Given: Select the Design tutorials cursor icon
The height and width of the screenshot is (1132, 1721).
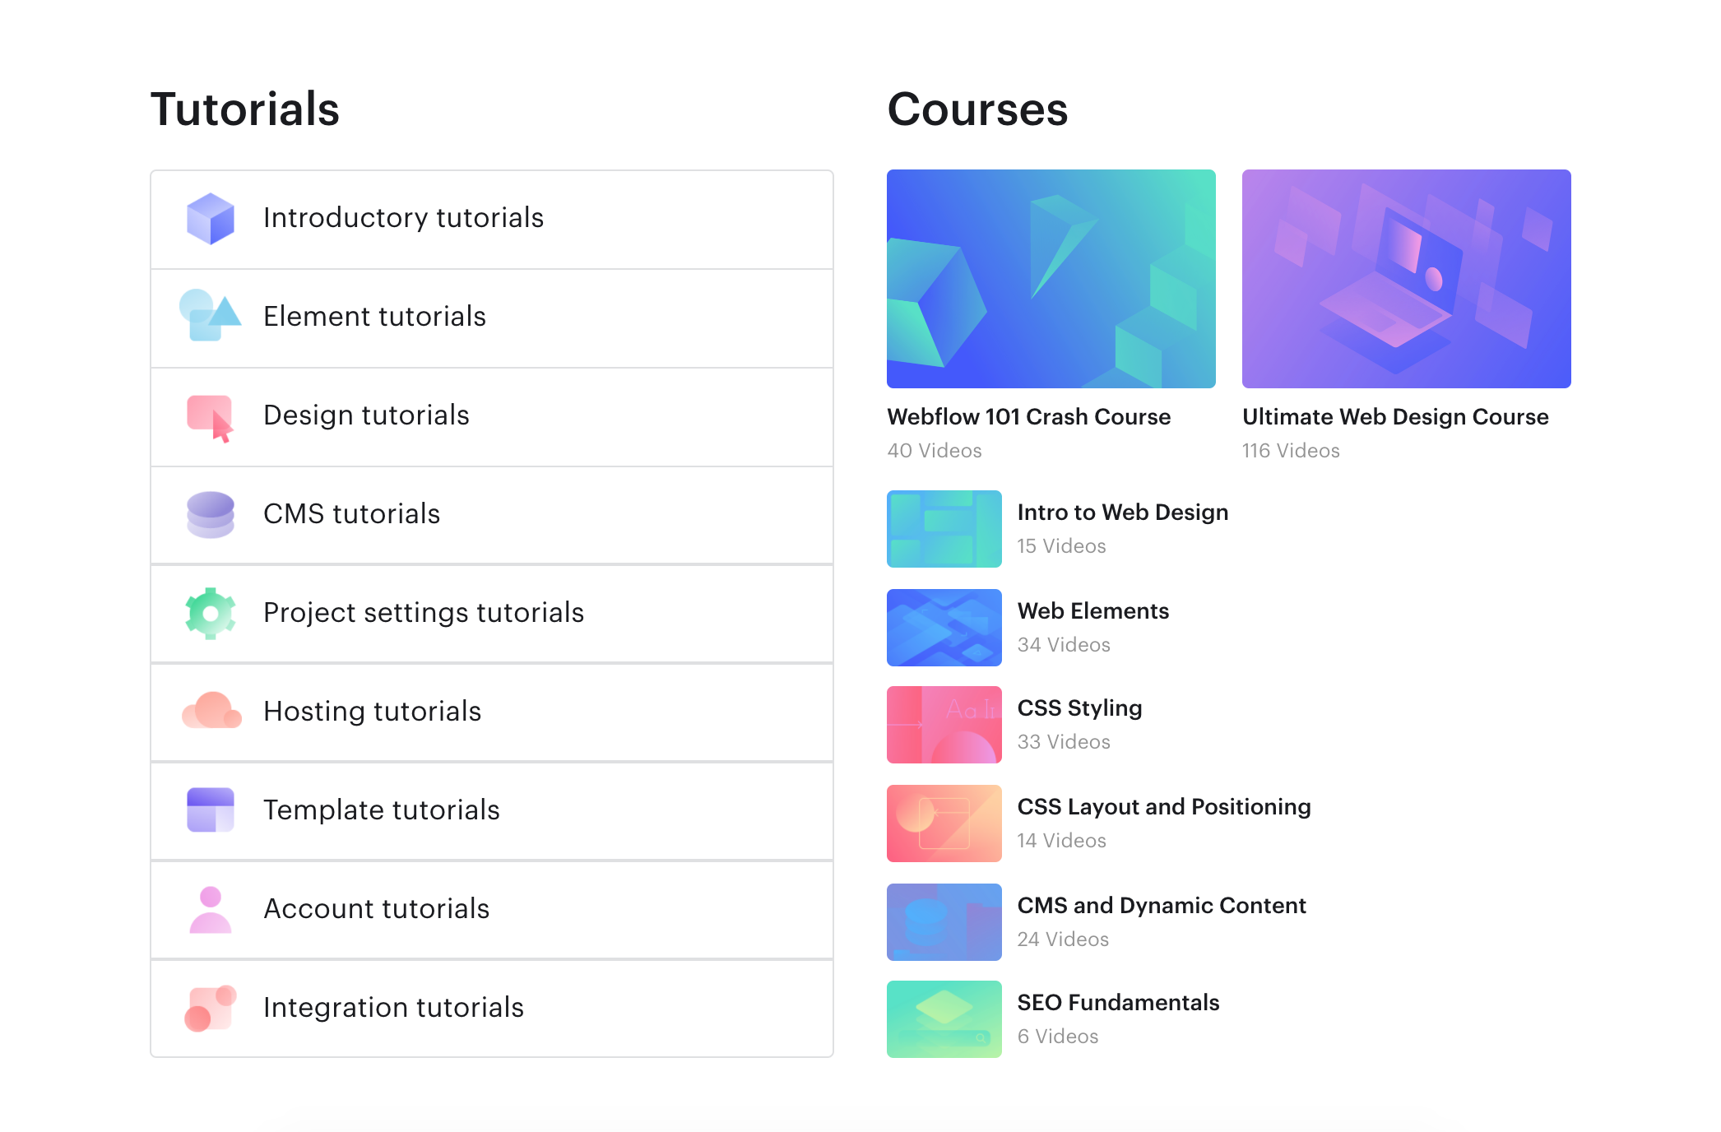Looking at the screenshot, I should coord(211,416).
